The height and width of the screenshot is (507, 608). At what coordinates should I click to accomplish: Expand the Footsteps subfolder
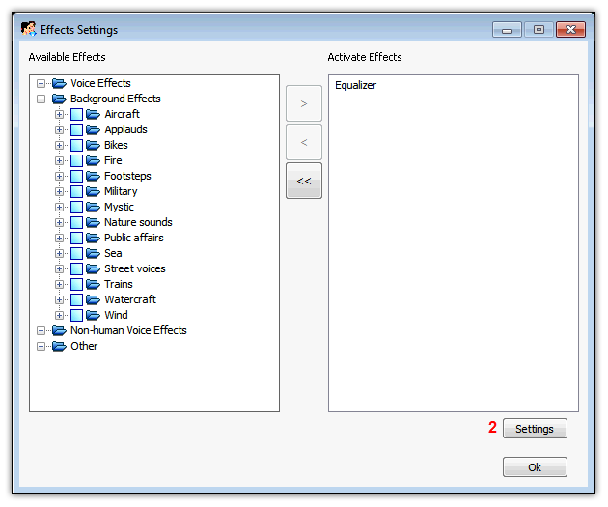click(59, 176)
